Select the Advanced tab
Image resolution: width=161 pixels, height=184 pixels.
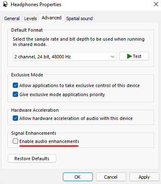click(52, 18)
